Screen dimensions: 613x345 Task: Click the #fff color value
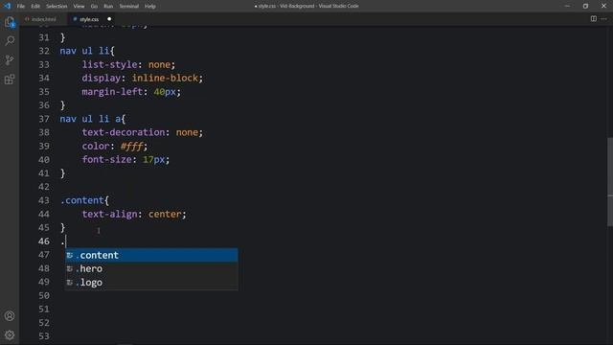tap(132, 147)
